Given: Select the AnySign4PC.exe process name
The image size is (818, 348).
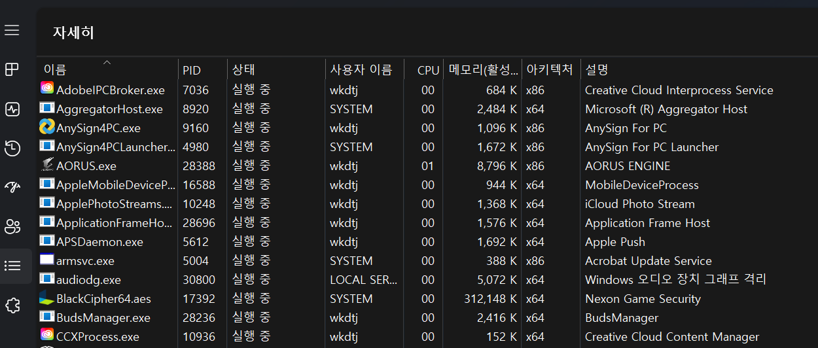Looking at the screenshot, I should tap(98, 128).
